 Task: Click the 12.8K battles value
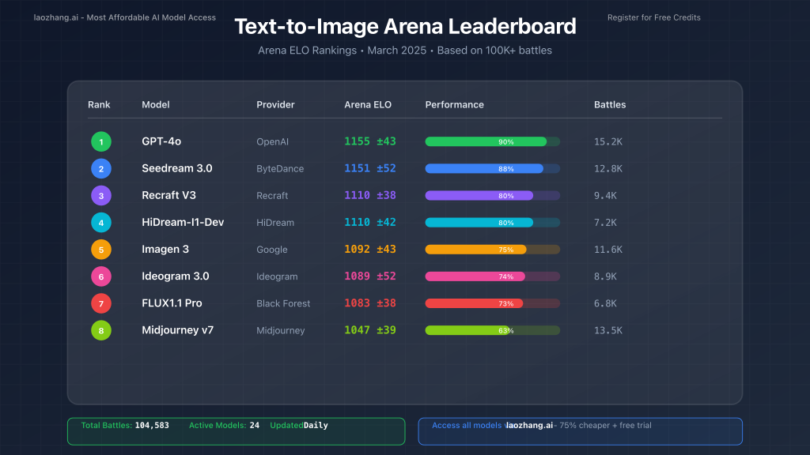[x=608, y=169]
